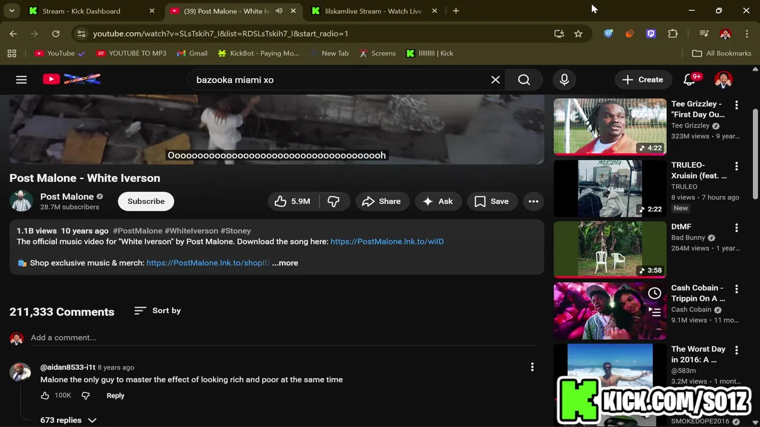Image resolution: width=760 pixels, height=427 pixels.
Task: Open options menu for Cash Cobain video
Action: (x=736, y=289)
